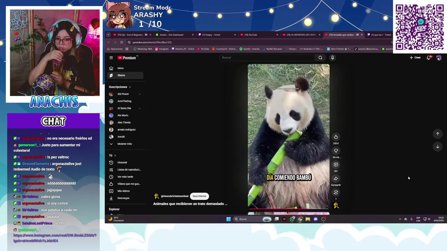Share the short via Compartir
The width and height of the screenshot is (447, 251).
(x=336, y=178)
